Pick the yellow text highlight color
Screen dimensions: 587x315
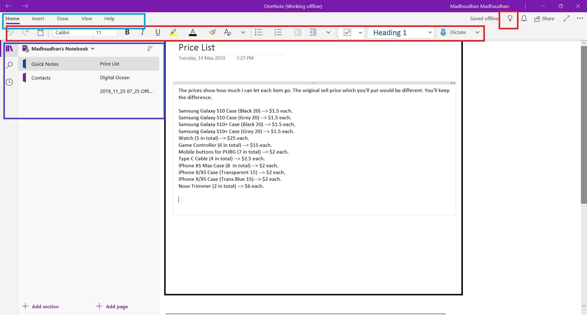click(x=173, y=32)
